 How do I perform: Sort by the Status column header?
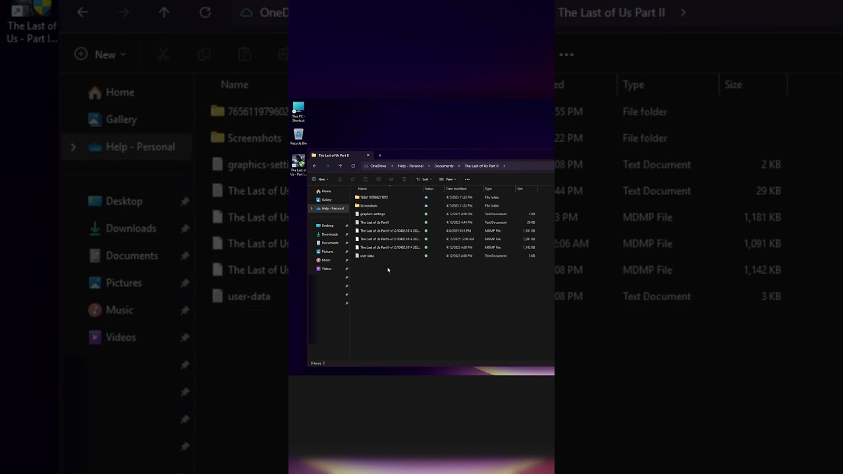429,189
